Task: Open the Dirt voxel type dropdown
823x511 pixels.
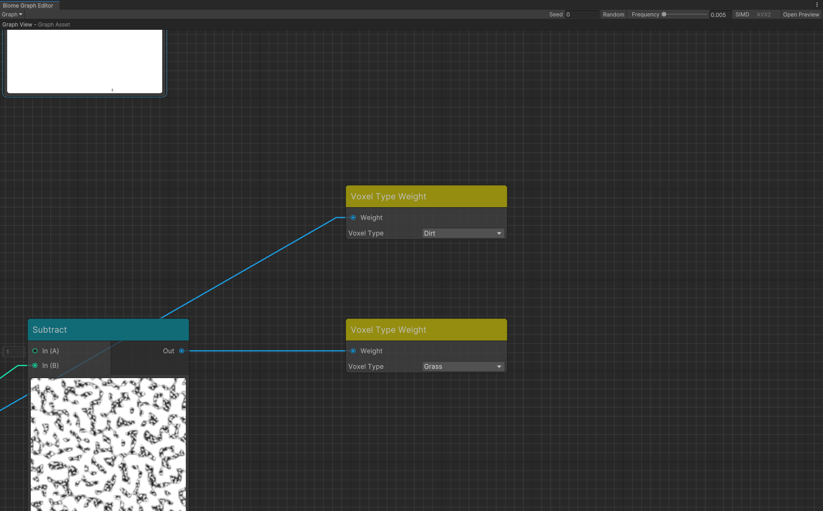Action: coord(462,233)
